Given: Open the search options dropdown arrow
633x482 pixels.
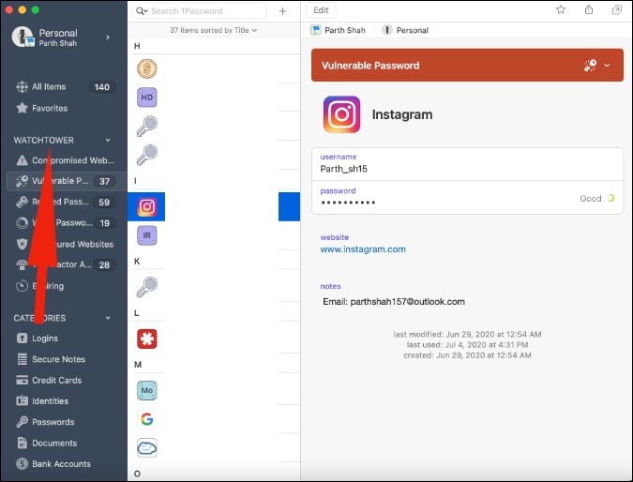Looking at the screenshot, I should [145, 11].
